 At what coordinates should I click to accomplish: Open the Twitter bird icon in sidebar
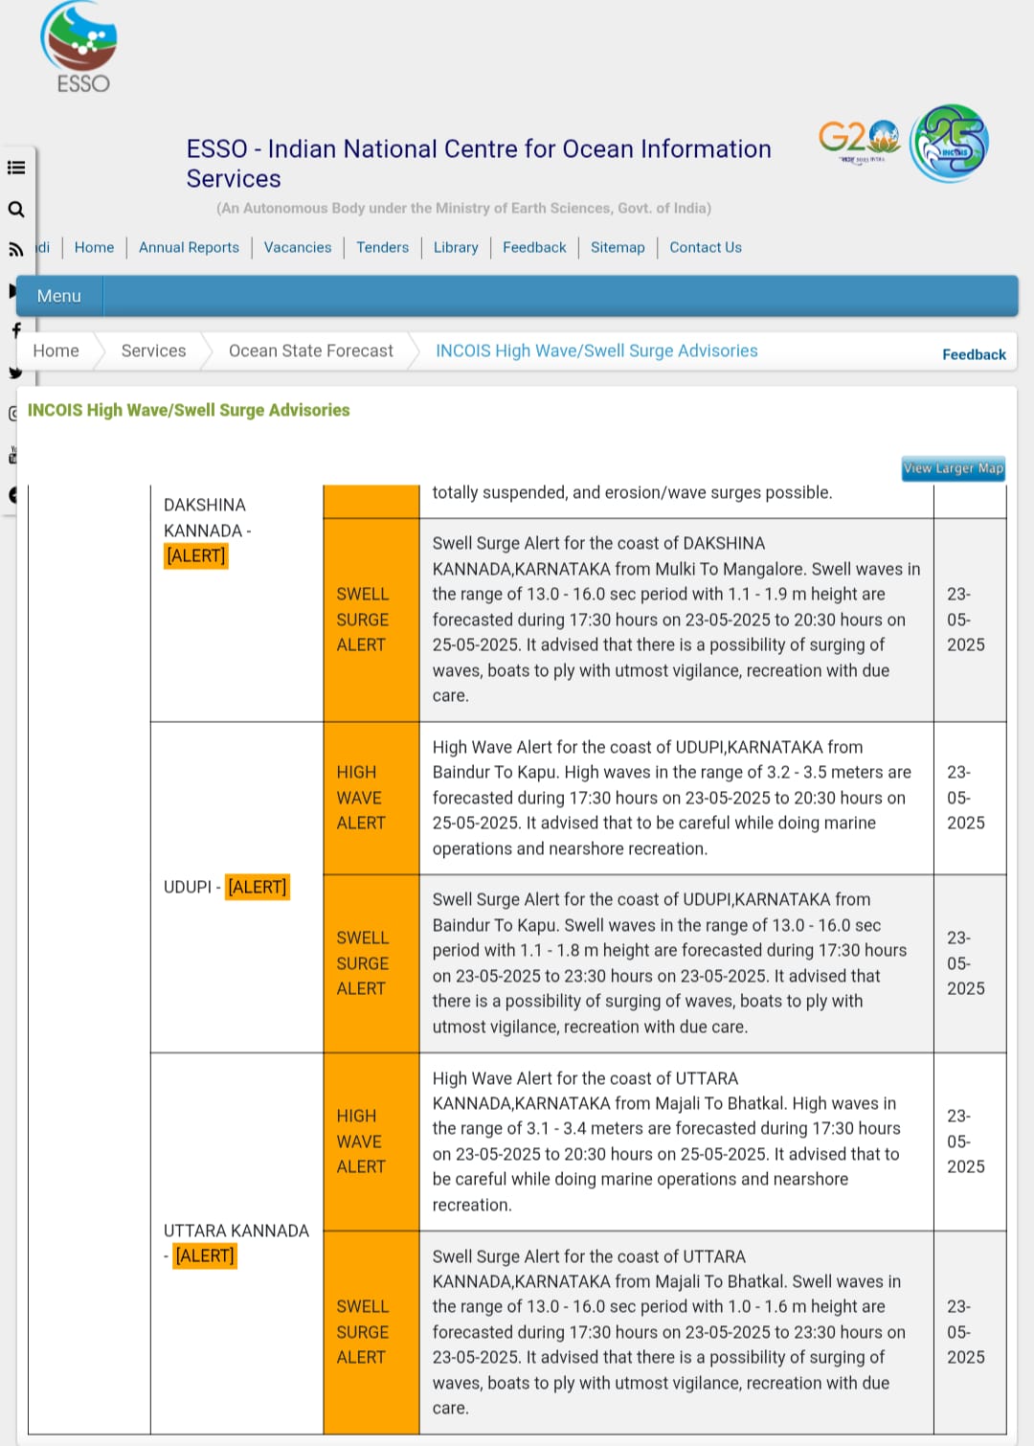pyautogui.click(x=15, y=373)
